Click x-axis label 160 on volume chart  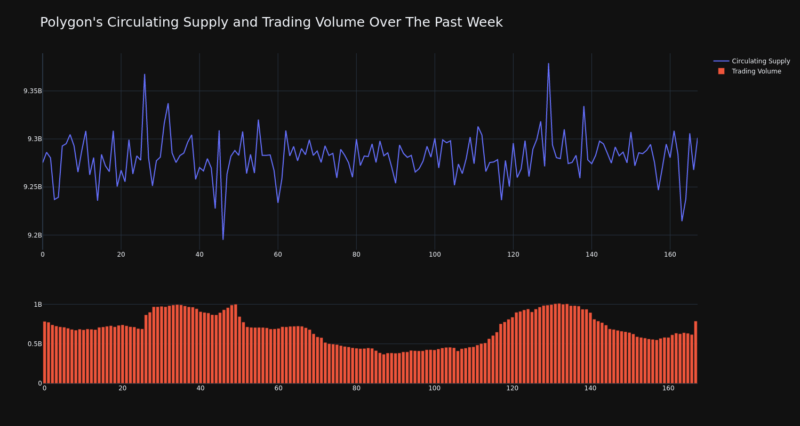(668, 388)
